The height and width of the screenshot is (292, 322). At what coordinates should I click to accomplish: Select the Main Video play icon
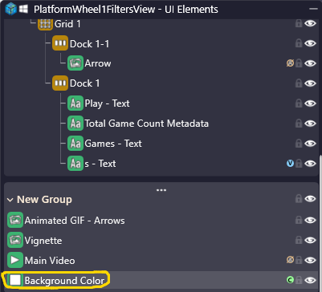click(15, 260)
